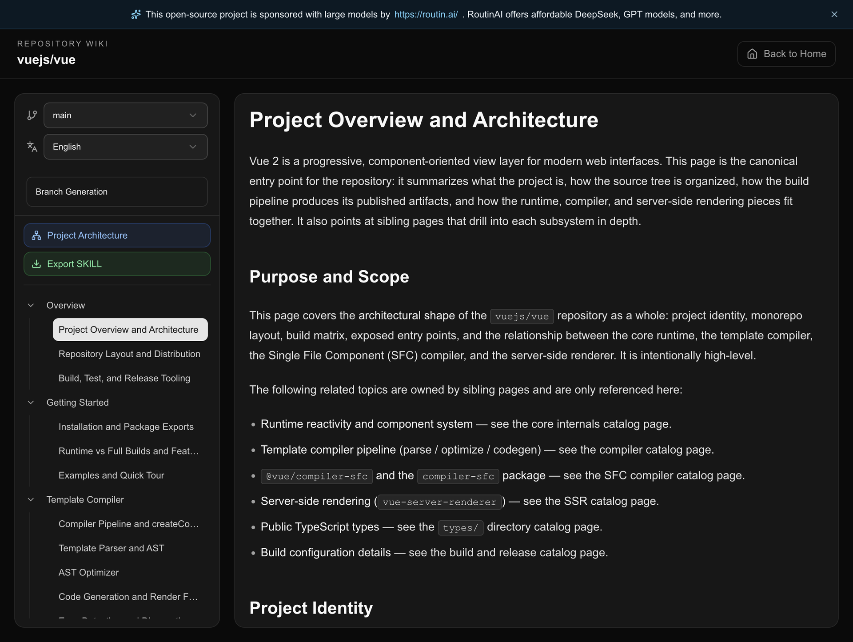Click the Export SKILL button
This screenshot has height=642, width=853.
point(117,264)
